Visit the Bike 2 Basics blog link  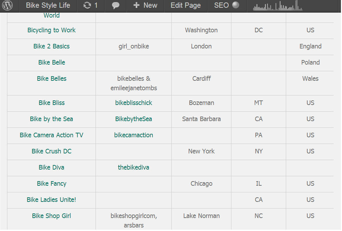coord(52,46)
